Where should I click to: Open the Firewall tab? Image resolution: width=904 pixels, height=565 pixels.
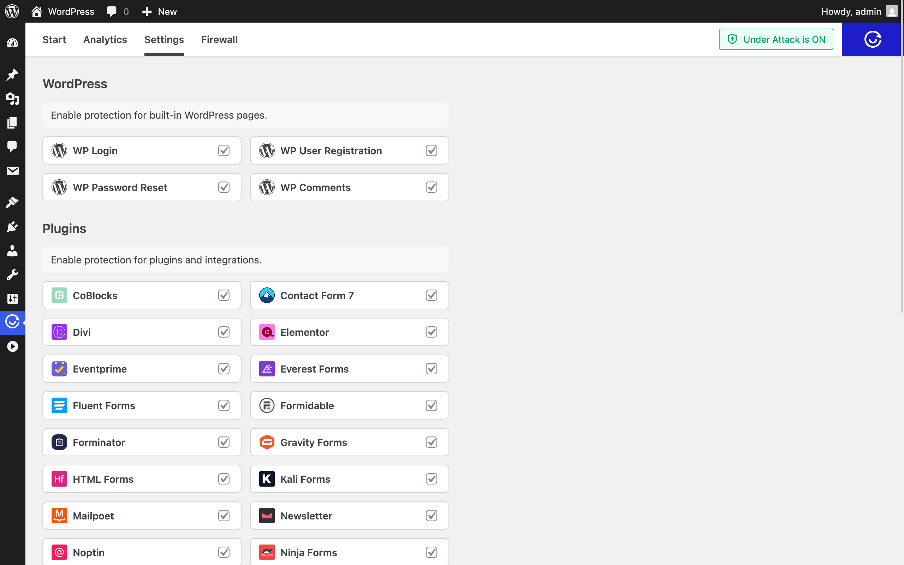point(219,39)
